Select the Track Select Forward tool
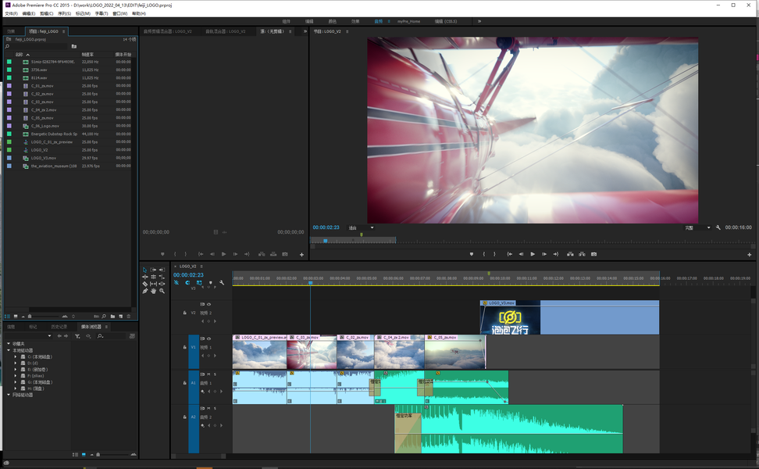759x469 pixels. pyautogui.click(x=153, y=270)
